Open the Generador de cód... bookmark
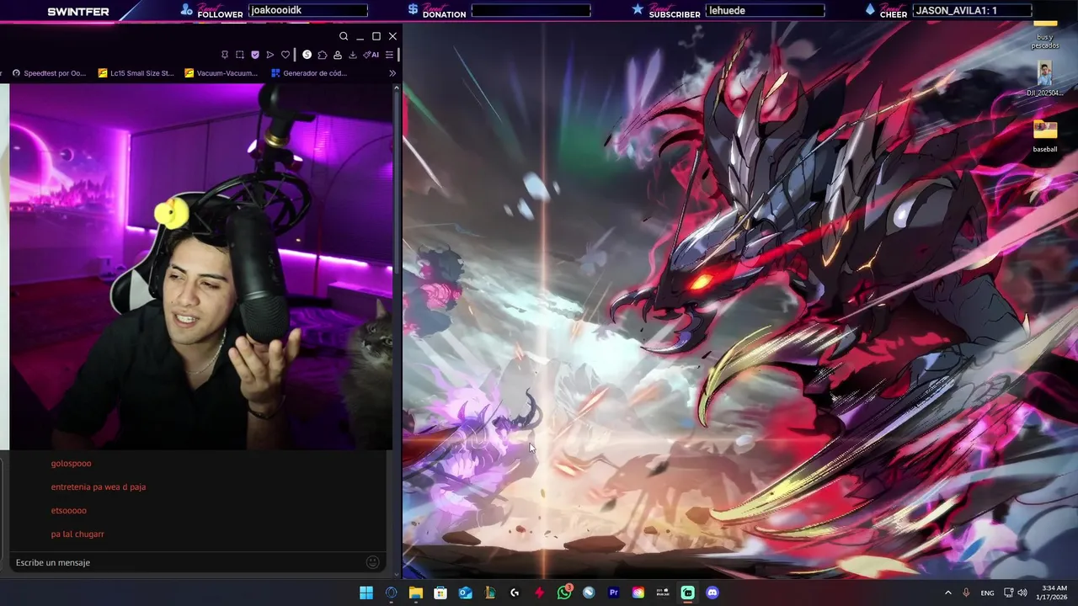 click(x=309, y=73)
